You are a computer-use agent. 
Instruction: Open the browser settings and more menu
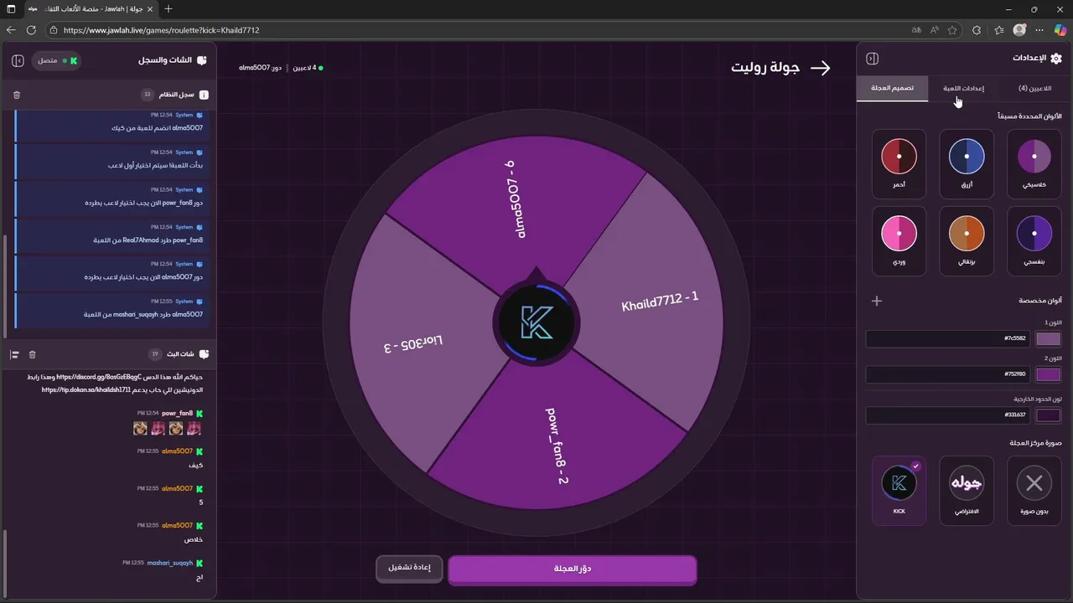[x=1040, y=29]
